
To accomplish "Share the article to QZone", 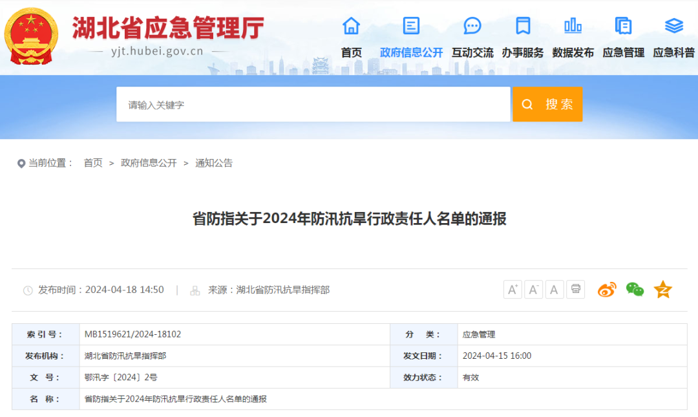I will pos(662,290).
